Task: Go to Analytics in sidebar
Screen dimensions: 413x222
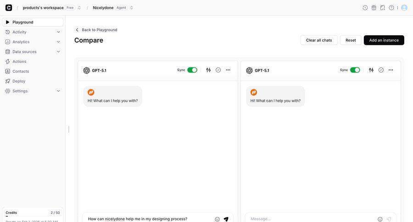Action: (33, 42)
